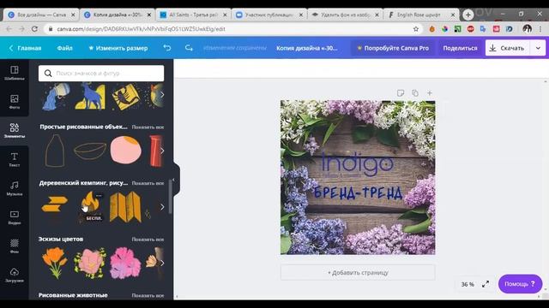549x308 pixels.
Task: Redo the last change
Action: [189, 48]
